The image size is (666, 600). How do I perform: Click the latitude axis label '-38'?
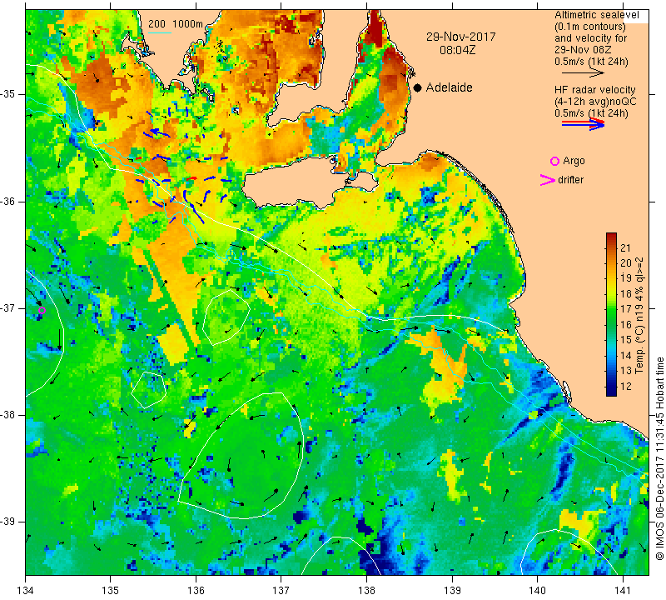click(x=9, y=415)
